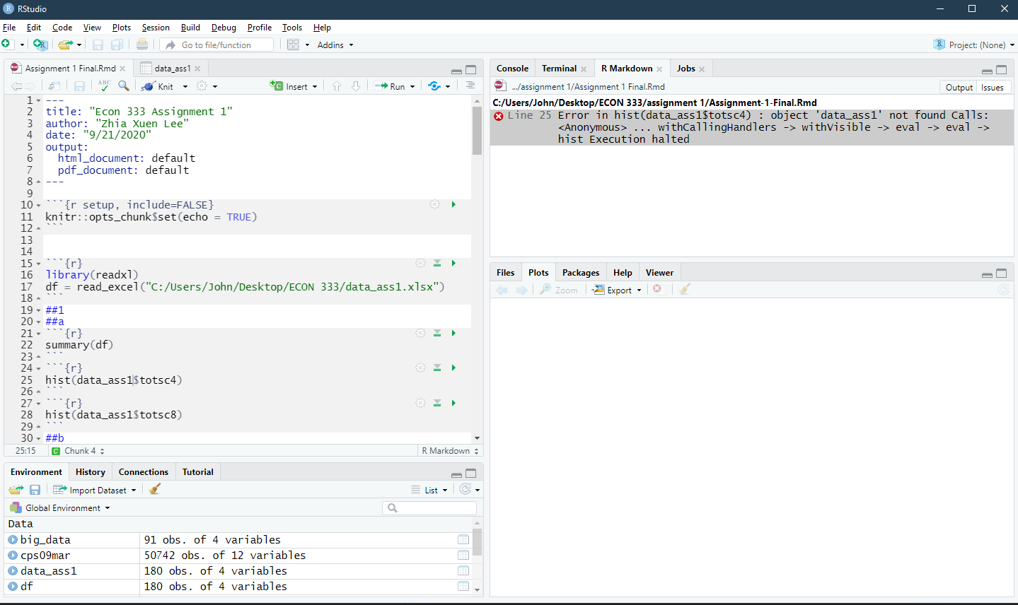Click the source editor vertical scrollbar thumb
The width and height of the screenshot is (1018, 605).
(x=477, y=131)
